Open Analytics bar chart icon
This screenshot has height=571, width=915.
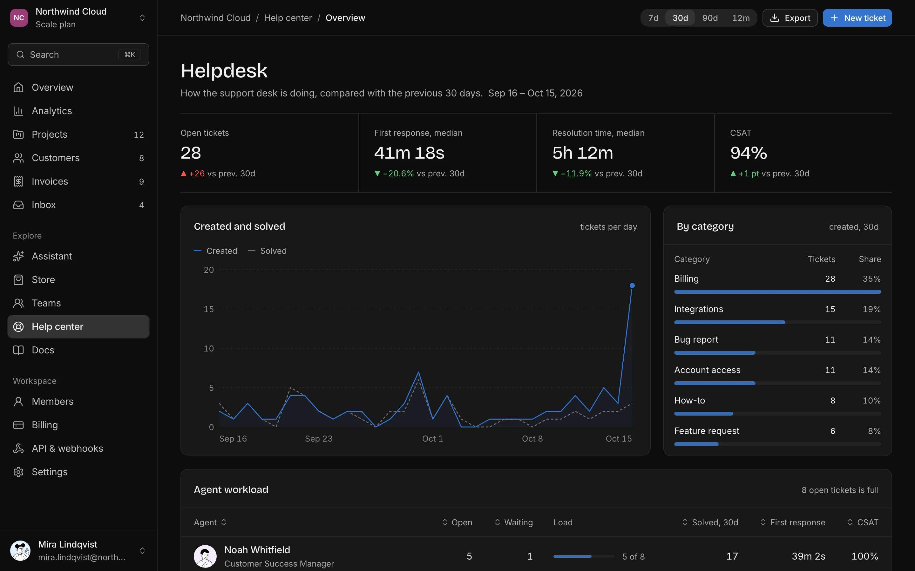[x=18, y=111]
